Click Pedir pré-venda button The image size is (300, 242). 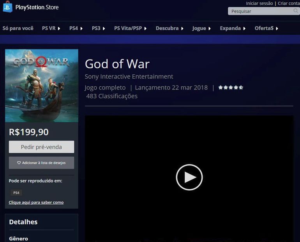pos(42,147)
